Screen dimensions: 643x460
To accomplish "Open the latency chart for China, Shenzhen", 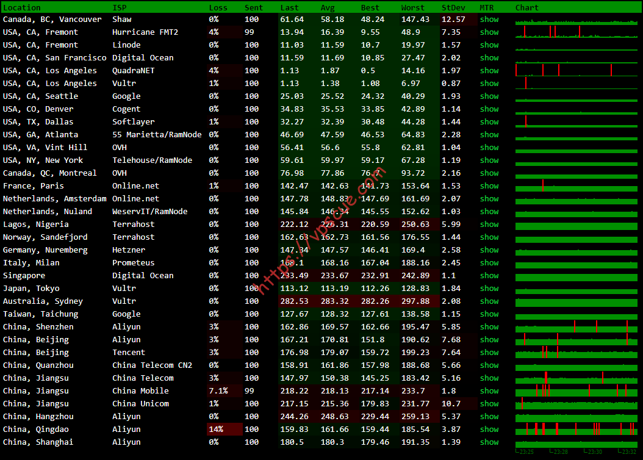I will pyautogui.click(x=577, y=327).
